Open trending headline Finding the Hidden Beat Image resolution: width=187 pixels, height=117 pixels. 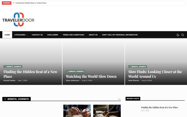31,3
